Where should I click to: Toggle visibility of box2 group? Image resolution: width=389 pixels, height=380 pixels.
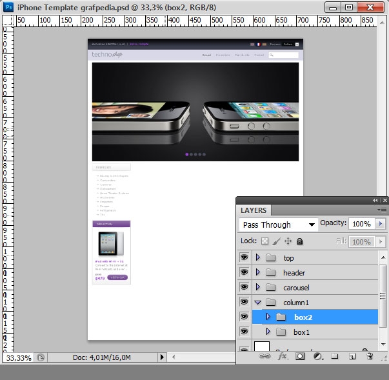(x=244, y=317)
